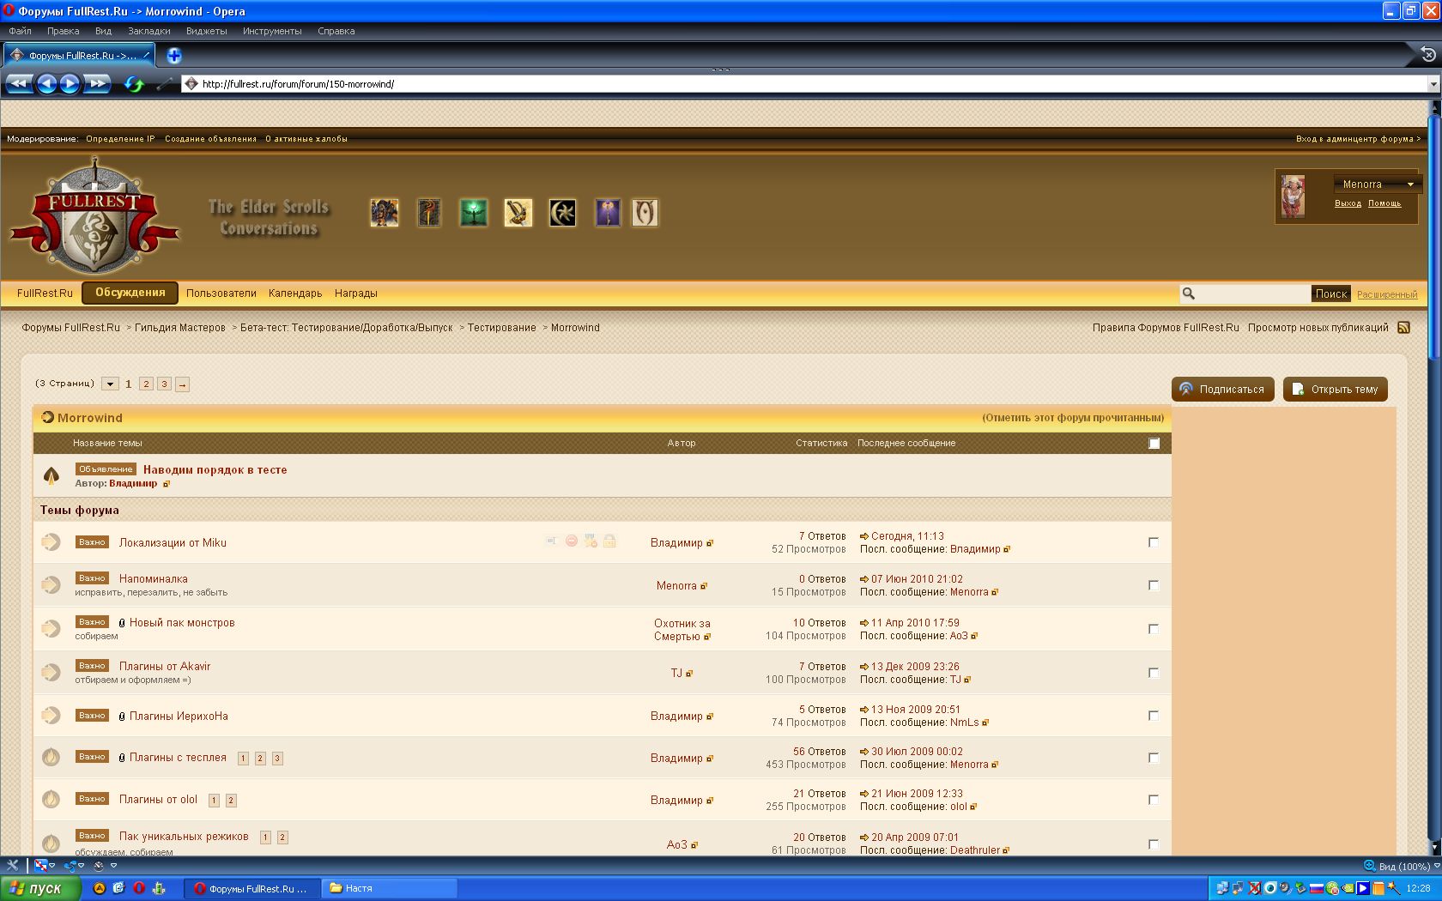Click the search magnifier icon
This screenshot has height=901, width=1442.
[1189, 293]
